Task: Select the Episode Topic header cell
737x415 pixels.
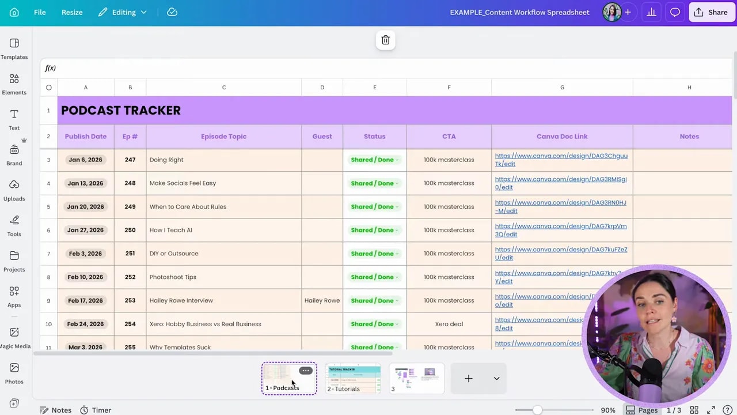Action: tap(224, 137)
